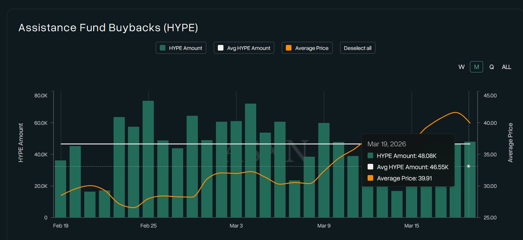Click the Deselect all button
The image size is (523, 240).
click(x=357, y=48)
